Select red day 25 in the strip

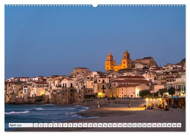click(154, 125)
